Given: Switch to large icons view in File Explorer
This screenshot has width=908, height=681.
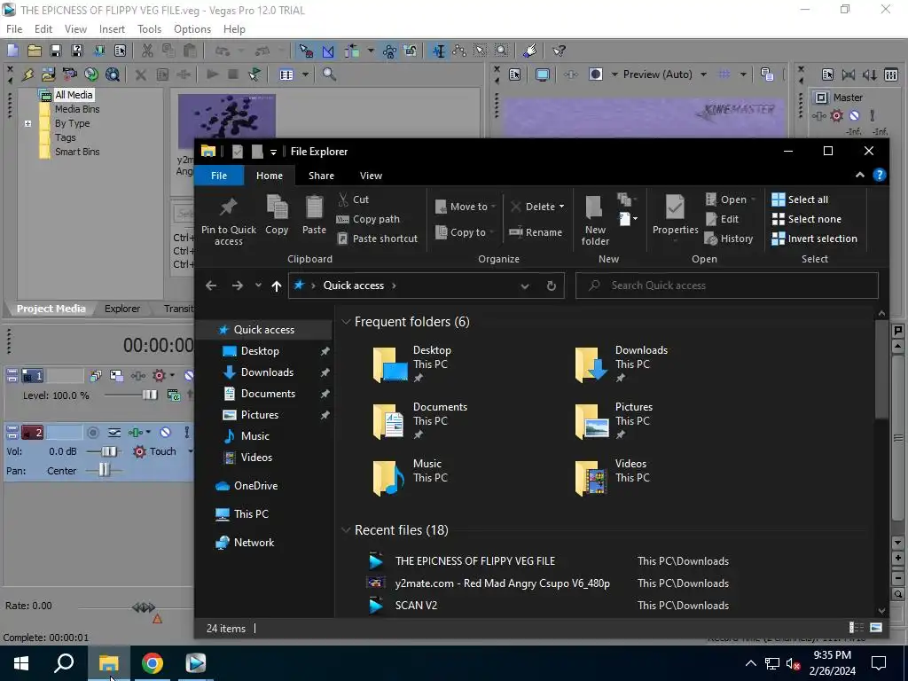Looking at the screenshot, I should pyautogui.click(x=876, y=628).
